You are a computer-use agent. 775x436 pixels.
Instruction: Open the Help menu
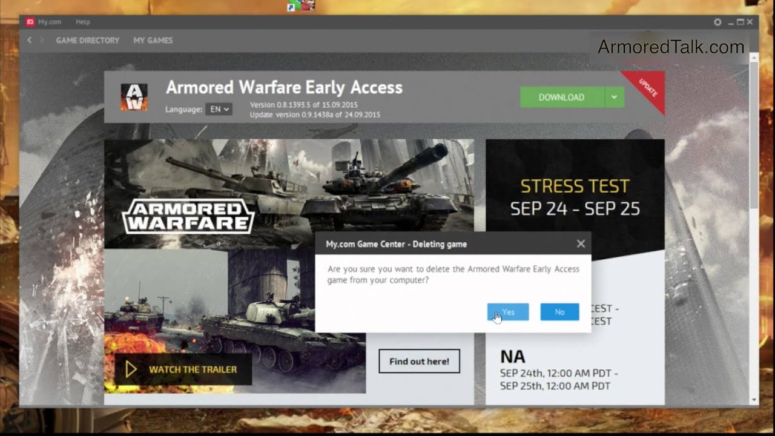pos(83,22)
